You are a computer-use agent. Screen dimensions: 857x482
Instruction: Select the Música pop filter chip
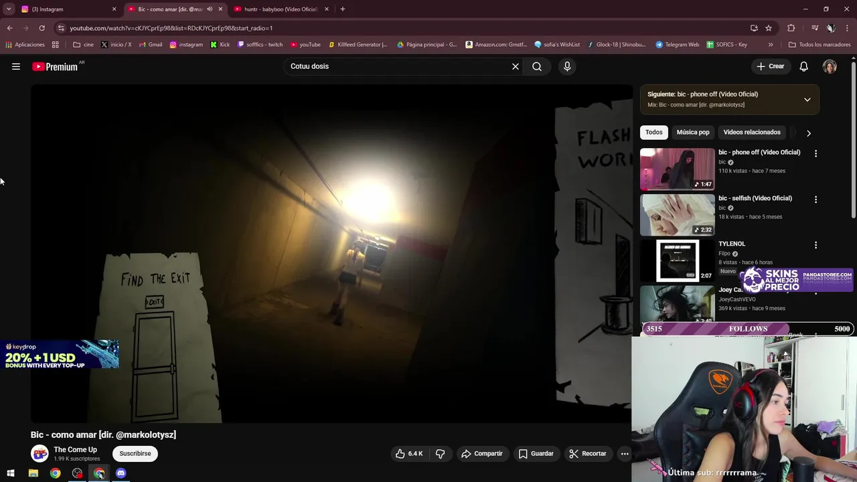click(693, 133)
